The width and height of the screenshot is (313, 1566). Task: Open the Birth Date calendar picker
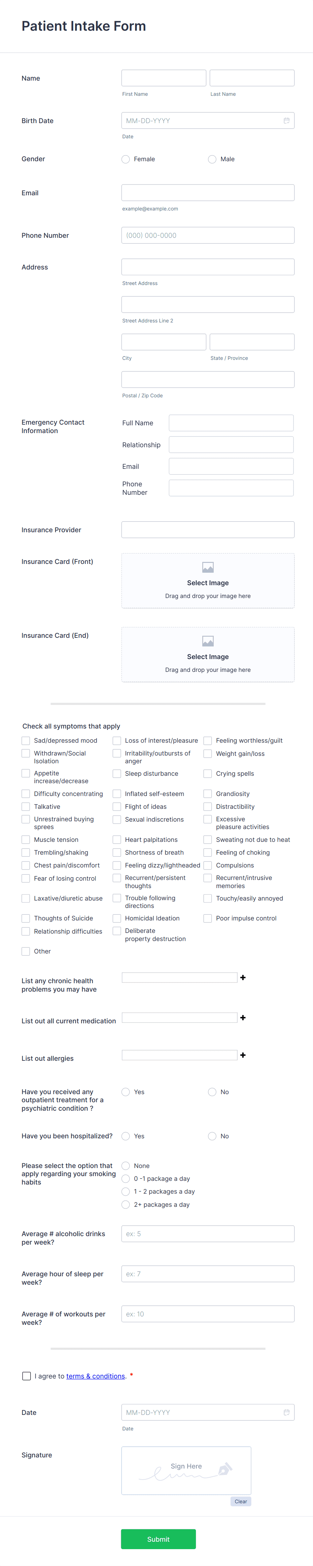[x=286, y=120]
